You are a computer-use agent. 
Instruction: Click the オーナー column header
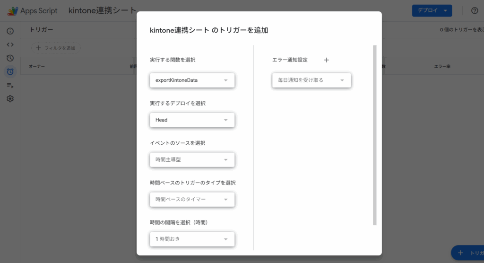click(37, 66)
